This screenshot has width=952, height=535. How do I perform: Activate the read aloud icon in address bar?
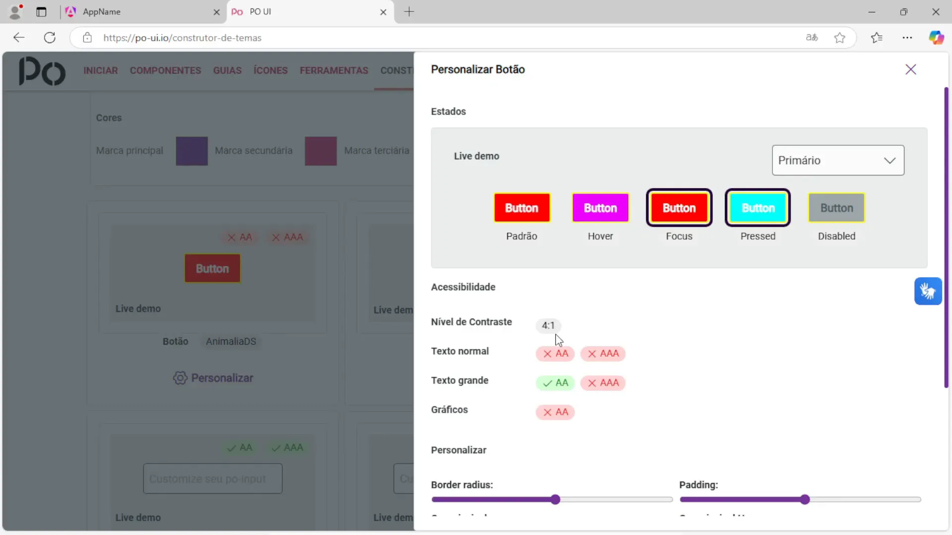point(812,38)
